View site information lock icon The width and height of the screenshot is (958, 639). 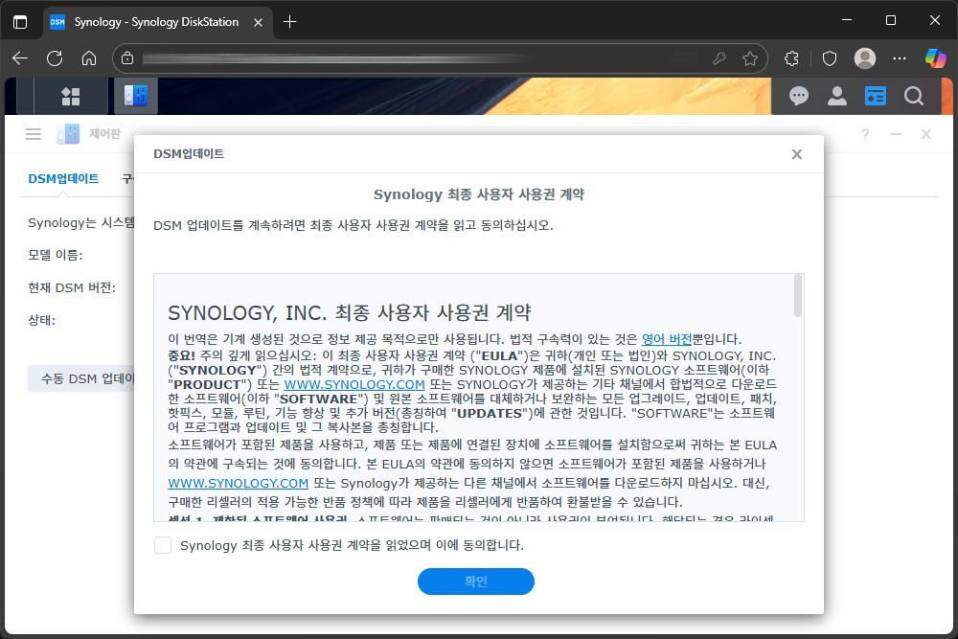pyautogui.click(x=127, y=58)
